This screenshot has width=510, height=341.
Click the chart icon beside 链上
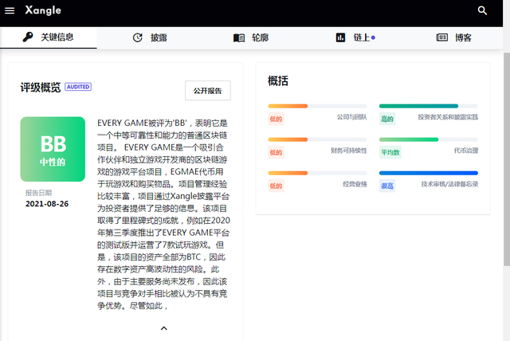[340, 37]
